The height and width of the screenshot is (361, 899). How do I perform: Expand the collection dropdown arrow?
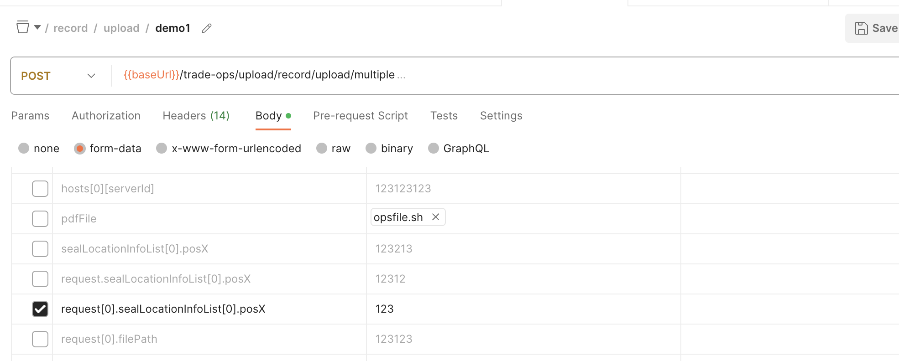(37, 27)
